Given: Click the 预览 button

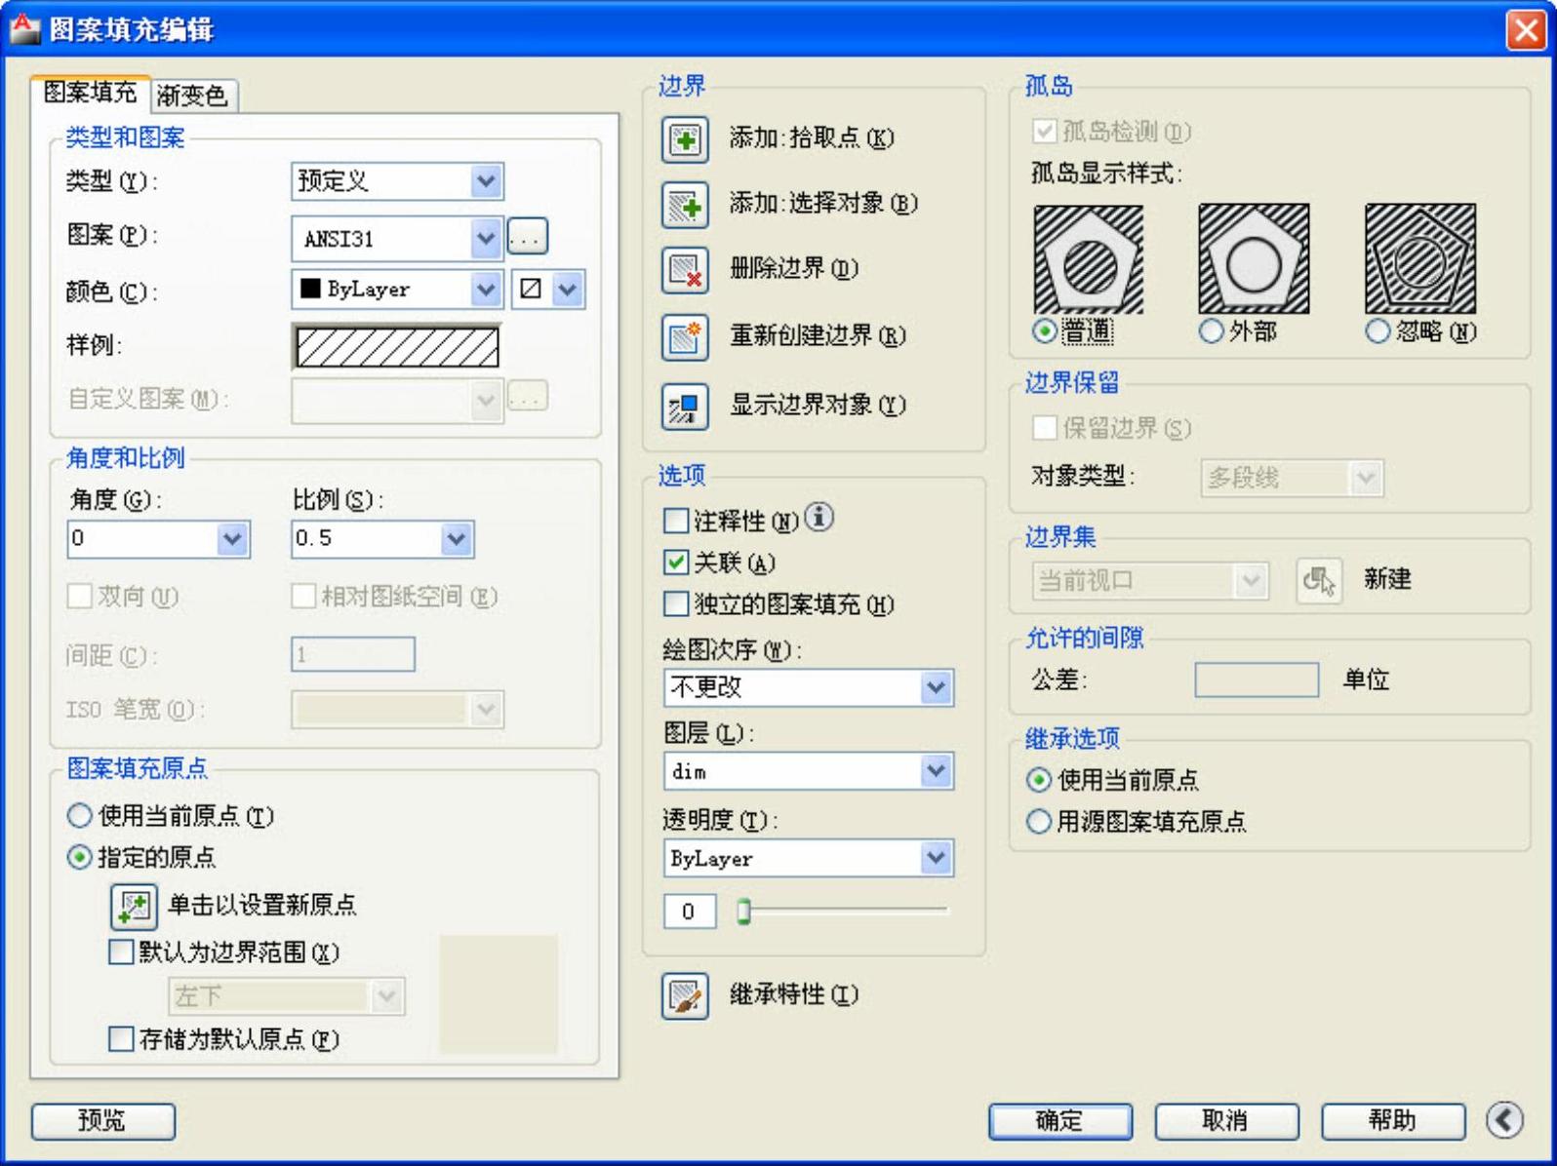Looking at the screenshot, I should (103, 1121).
